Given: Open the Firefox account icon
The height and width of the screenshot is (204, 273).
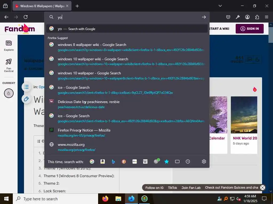Looking at the screenshot, I should 247,17.
